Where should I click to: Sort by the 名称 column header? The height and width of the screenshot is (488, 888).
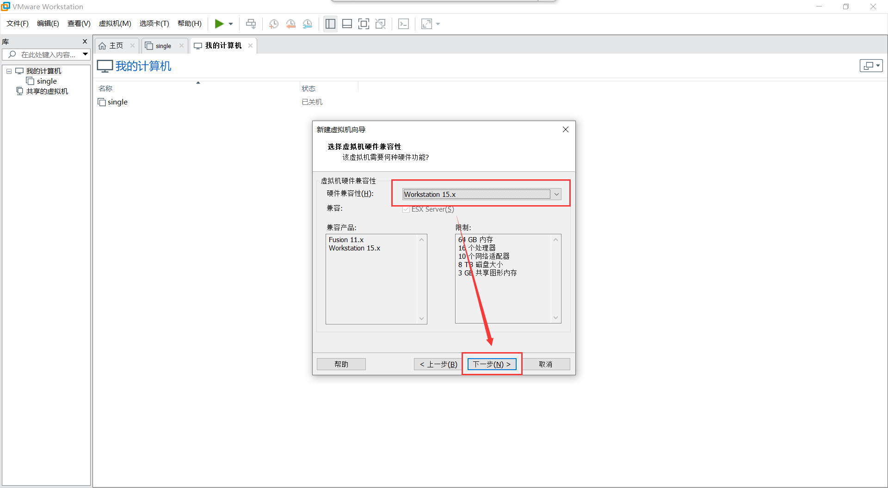point(105,88)
